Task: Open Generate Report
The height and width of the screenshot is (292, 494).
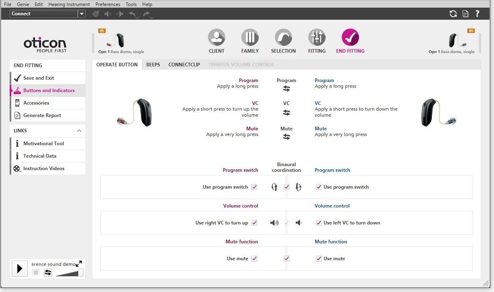Action: [x=48, y=115]
